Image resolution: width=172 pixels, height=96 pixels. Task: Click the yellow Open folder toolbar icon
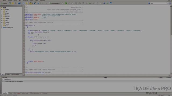pos(13,3)
